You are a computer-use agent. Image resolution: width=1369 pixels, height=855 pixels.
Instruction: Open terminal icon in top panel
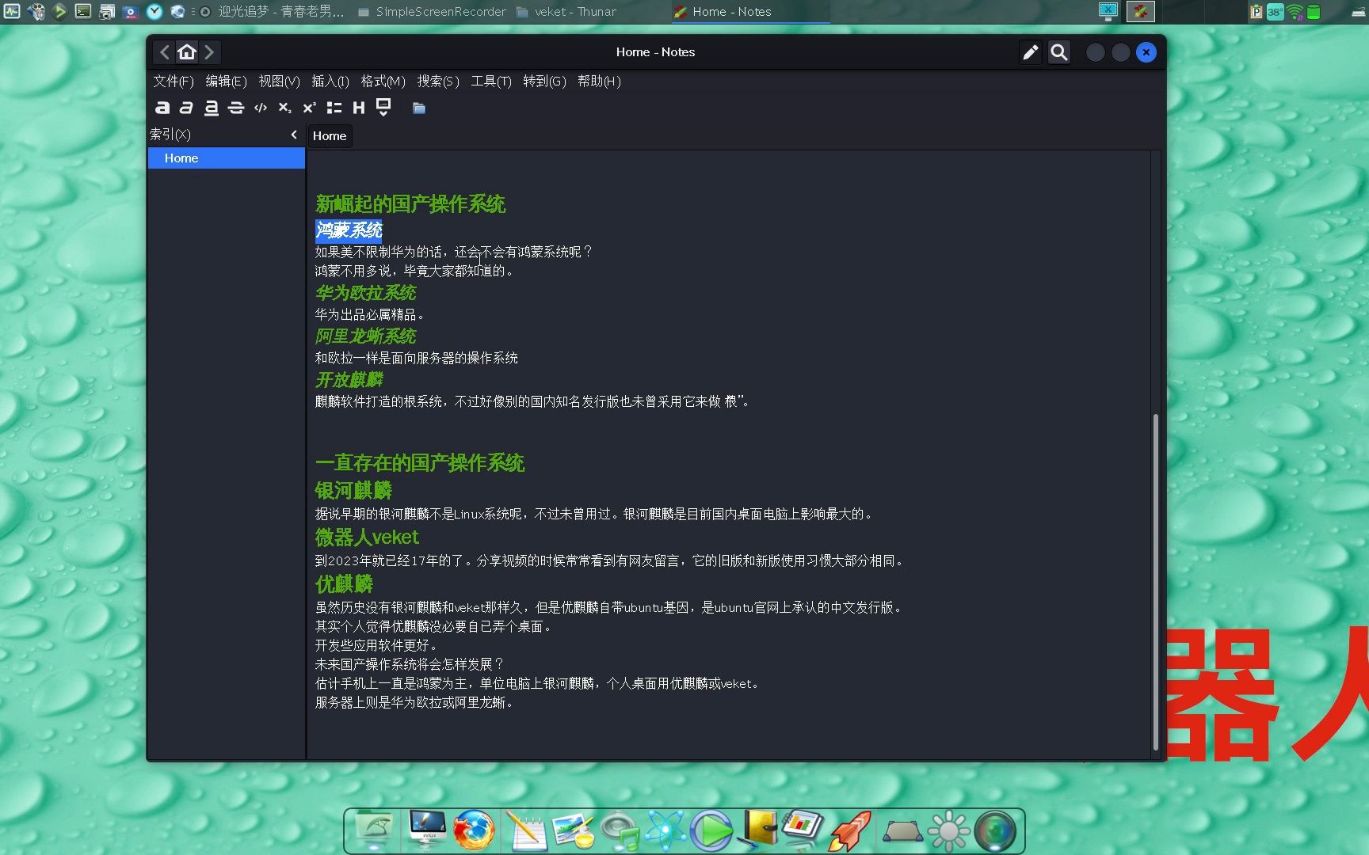click(x=82, y=11)
